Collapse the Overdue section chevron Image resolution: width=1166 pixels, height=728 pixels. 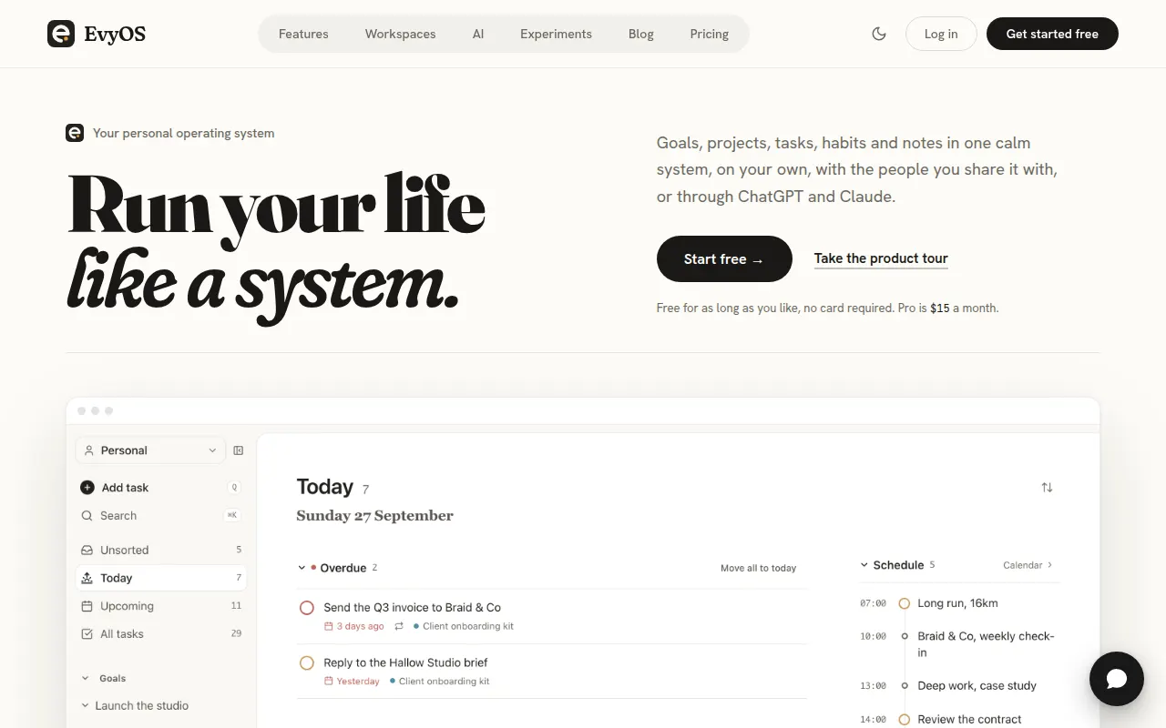(x=302, y=568)
